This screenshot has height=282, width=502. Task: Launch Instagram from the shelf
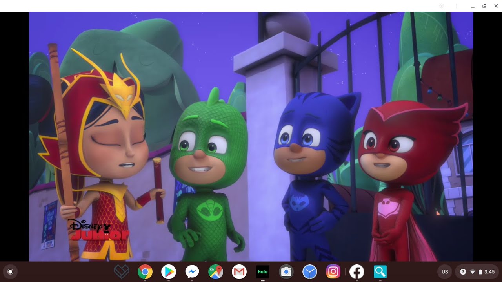point(333,272)
